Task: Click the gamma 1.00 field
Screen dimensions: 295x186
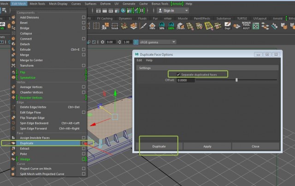Action: click(x=127, y=42)
